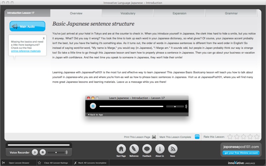This screenshot has height=166, width=266.
Task: Play the Voice Recorder recording
Action: (x=35, y=152)
